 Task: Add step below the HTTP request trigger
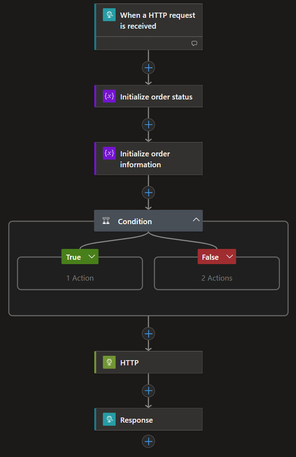click(x=149, y=68)
